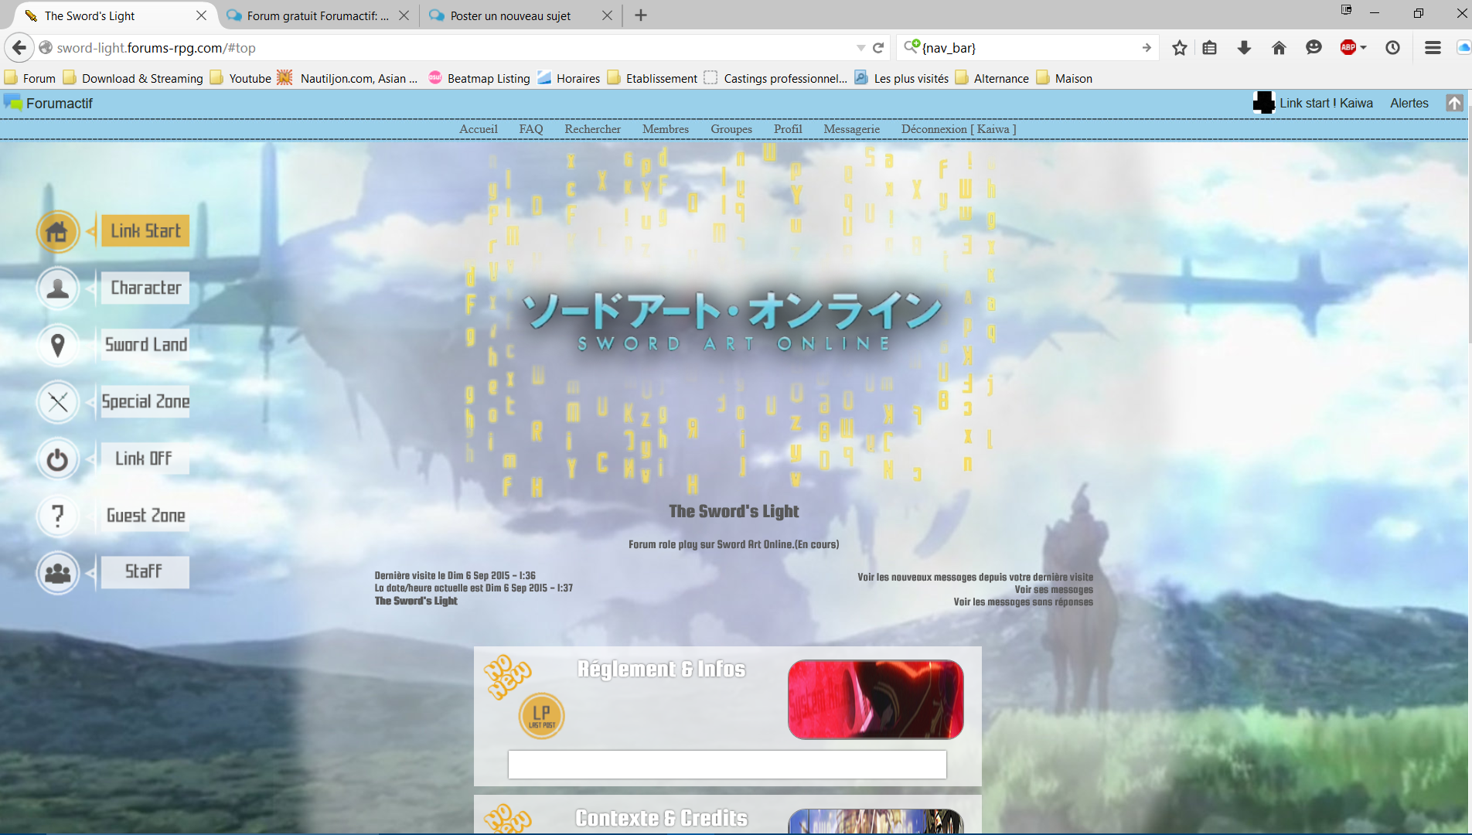Open the Groupes navigation link
1472x835 pixels.
pos(731,129)
